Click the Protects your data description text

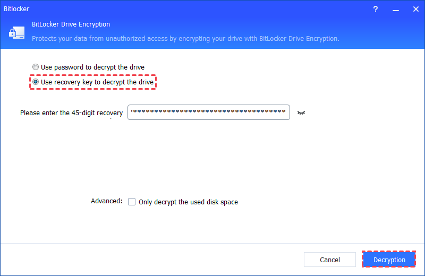click(185, 38)
